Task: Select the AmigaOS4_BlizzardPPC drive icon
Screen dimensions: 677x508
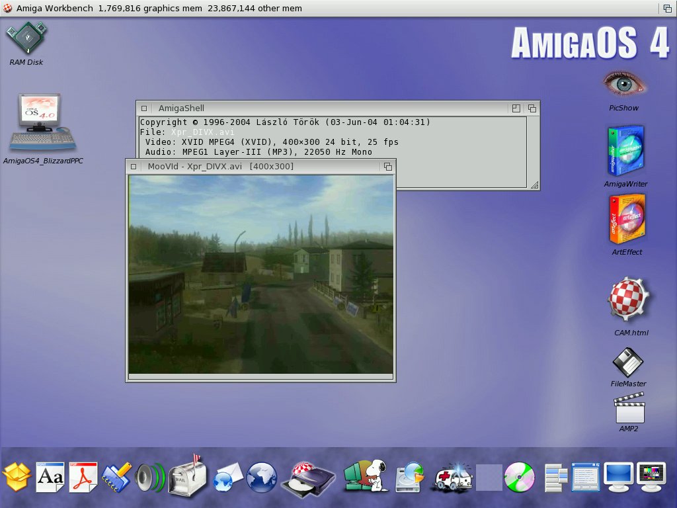Action: (x=42, y=122)
